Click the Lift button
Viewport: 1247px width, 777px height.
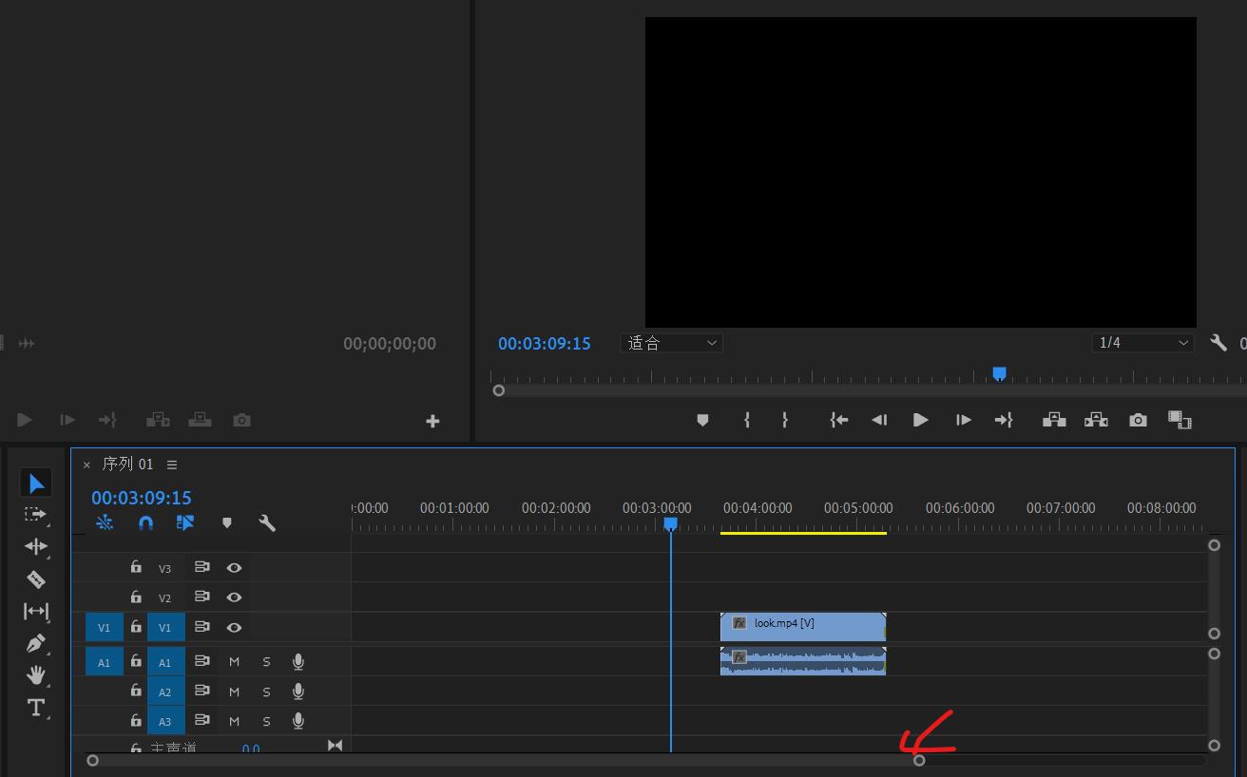tap(1054, 420)
